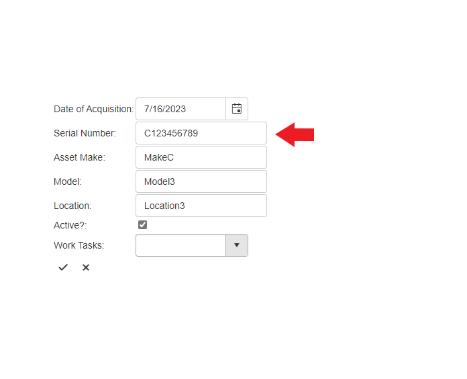Screen dimensions: 467x379
Task: Click the checkmark icon to save
Action: pyautogui.click(x=63, y=267)
